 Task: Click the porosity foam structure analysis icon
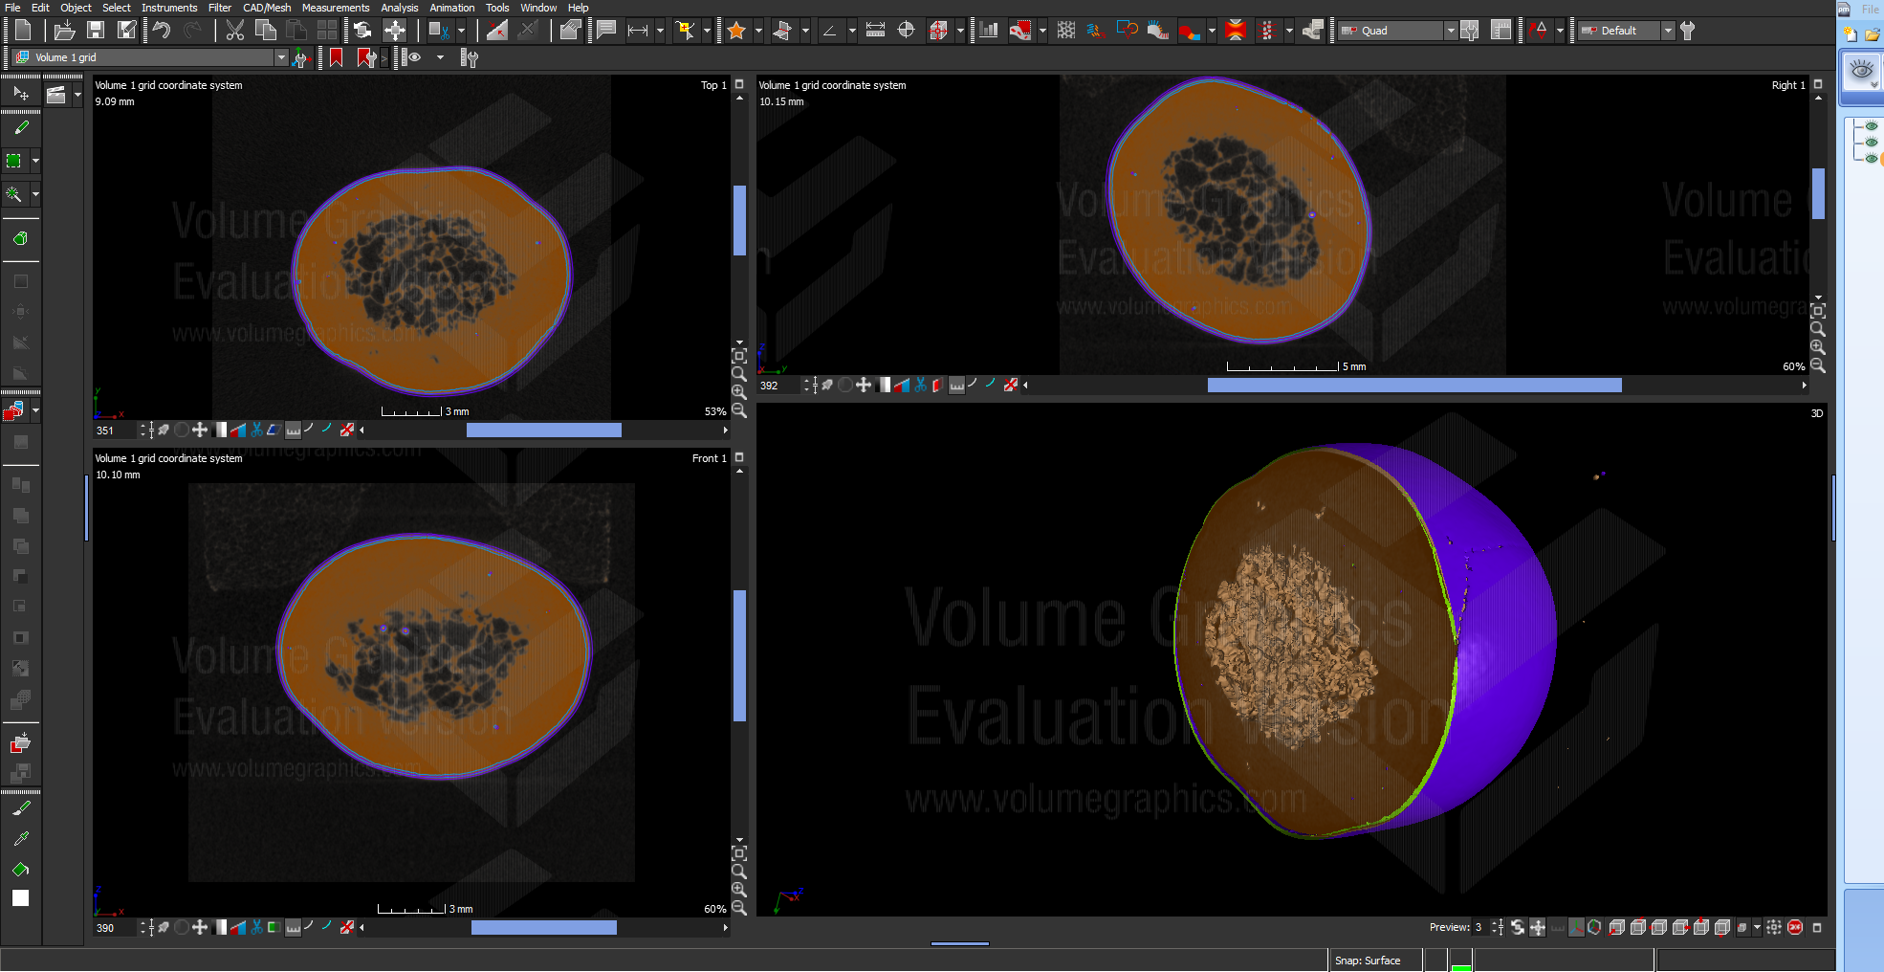[1066, 31]
